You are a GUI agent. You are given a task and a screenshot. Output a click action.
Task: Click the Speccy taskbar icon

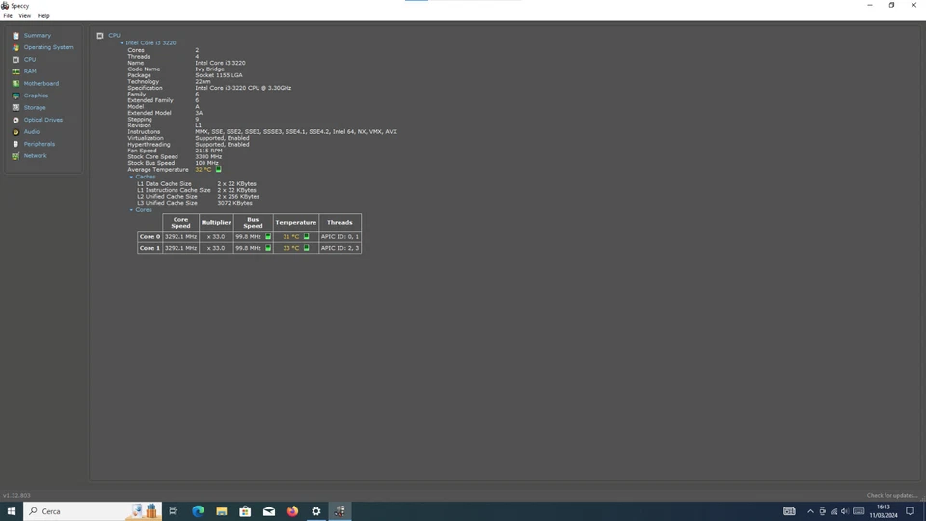(340, 511)
